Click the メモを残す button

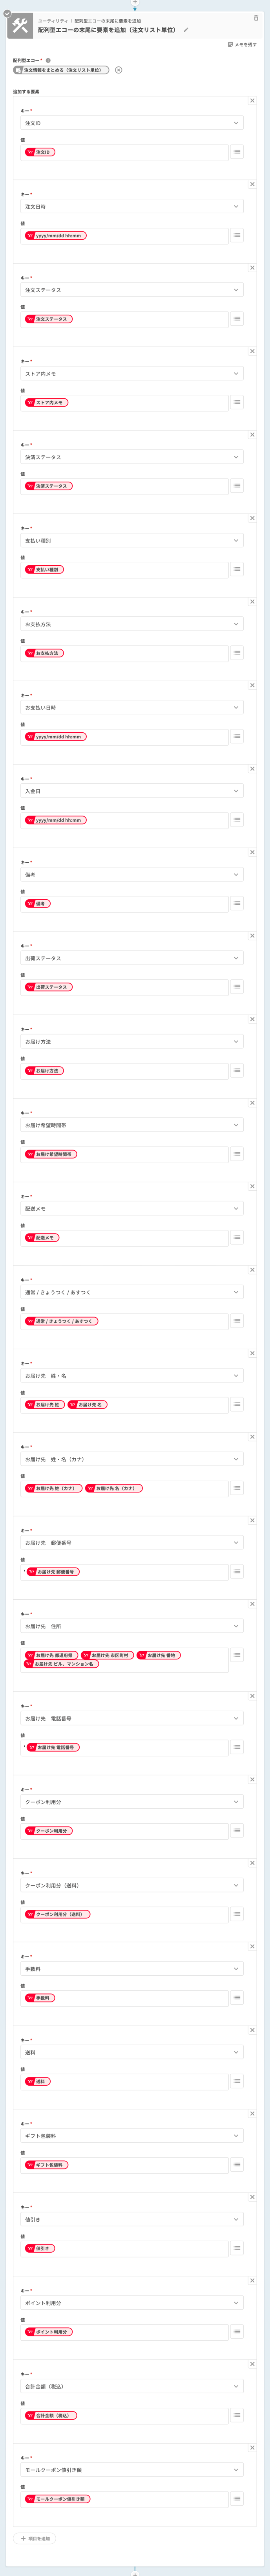242,45
